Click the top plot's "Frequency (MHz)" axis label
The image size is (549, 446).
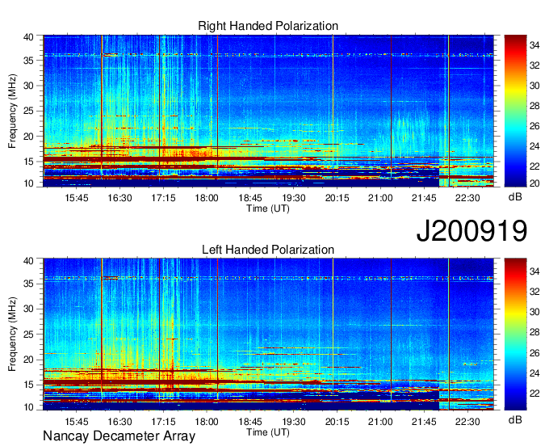(x=12, y=111)
